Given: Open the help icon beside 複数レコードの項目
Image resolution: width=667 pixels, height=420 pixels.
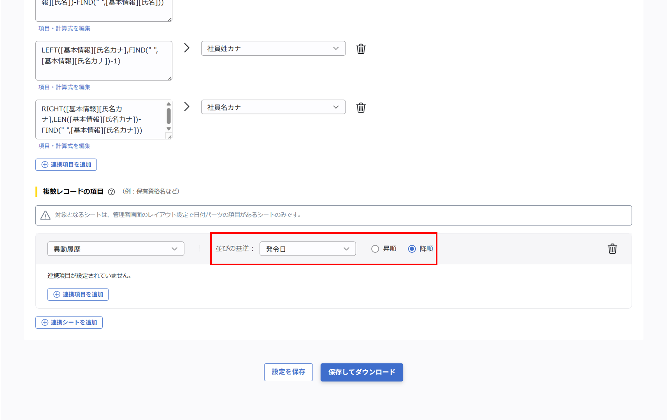Looking at the screenshot, I should point(112,191).
